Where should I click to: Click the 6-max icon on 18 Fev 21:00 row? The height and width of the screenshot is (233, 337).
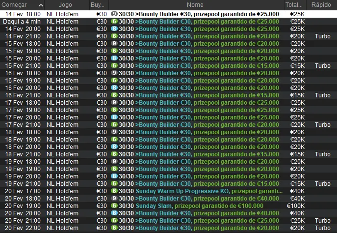(x=114, y=154)
